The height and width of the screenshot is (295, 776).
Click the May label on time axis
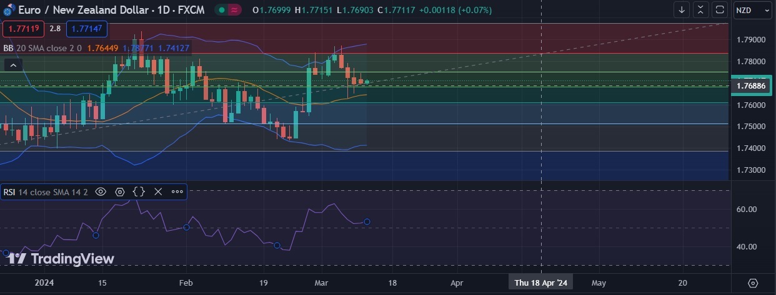click(599, 283)
